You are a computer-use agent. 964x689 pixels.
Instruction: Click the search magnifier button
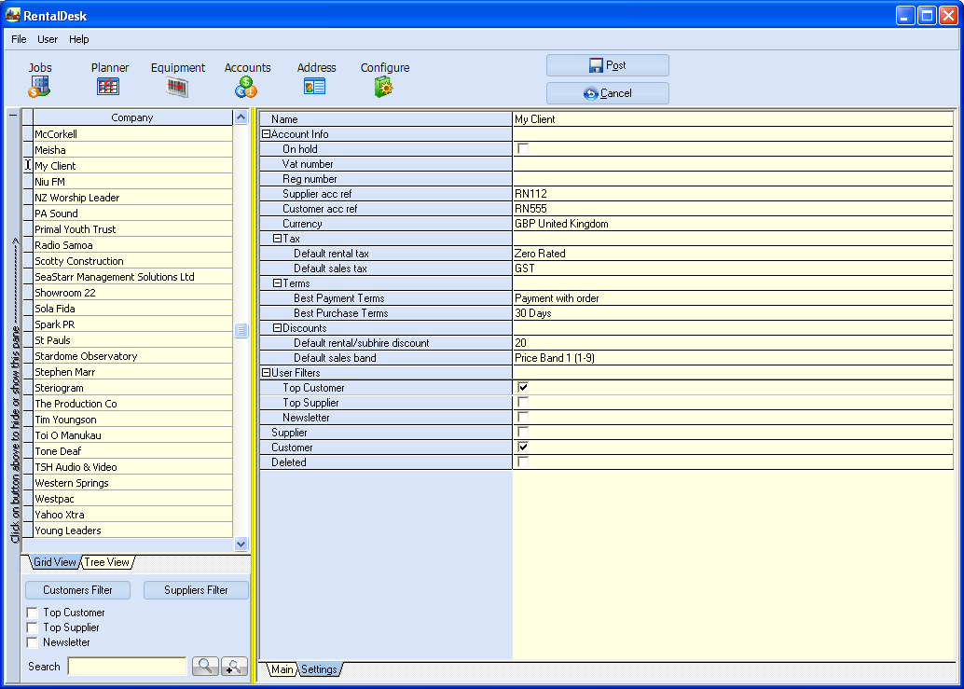point(205,667)
